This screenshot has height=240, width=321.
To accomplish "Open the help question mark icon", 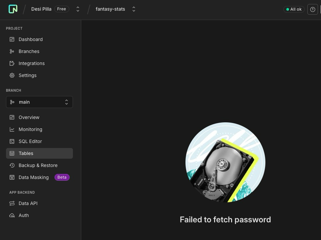I will pyautogui.click(x=312, y=9).
